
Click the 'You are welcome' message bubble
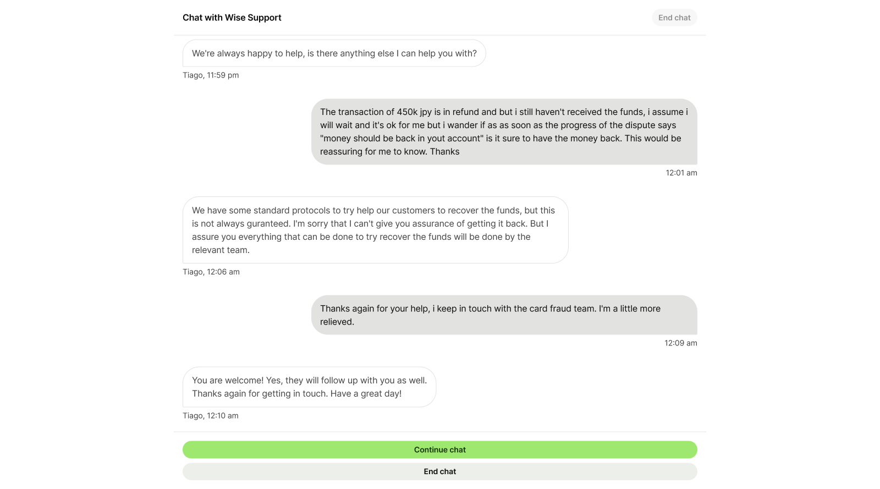(x=310, y=387)
